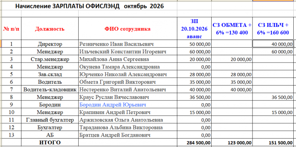This screenshot has height=147, width=296.
Task: Select the 'ЗП 20.10.2026 аванс' header cell
Action: pyautogui.click(x=194, y=28)
